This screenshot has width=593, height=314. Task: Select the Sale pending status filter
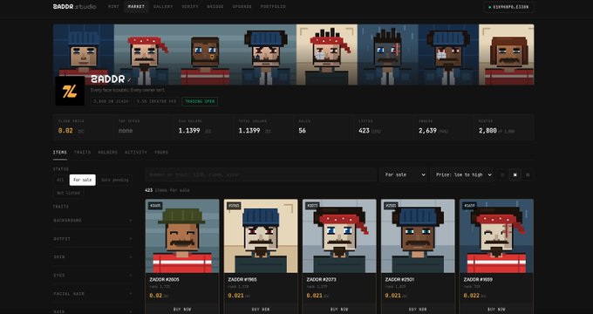click(x=115, y=180)
